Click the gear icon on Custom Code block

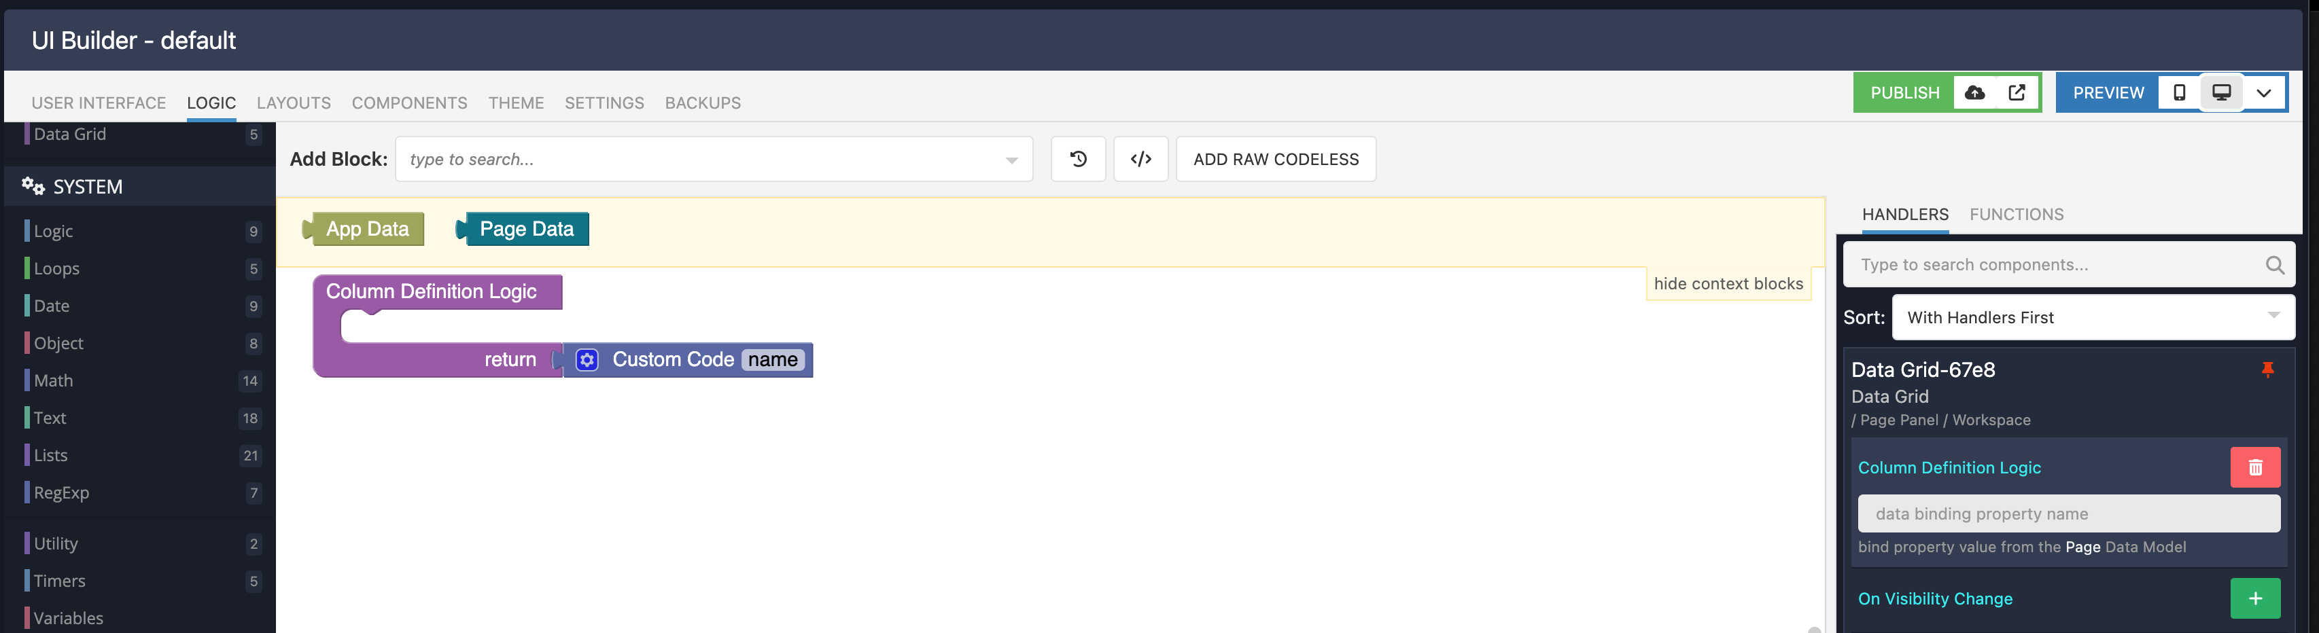click(x=587, y=360)
